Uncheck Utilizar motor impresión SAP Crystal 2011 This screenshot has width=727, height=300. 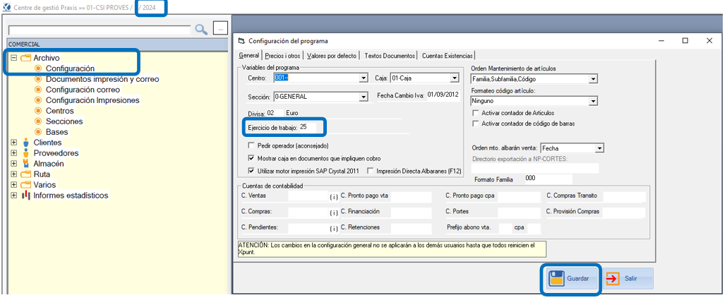[x=252, y=171]
